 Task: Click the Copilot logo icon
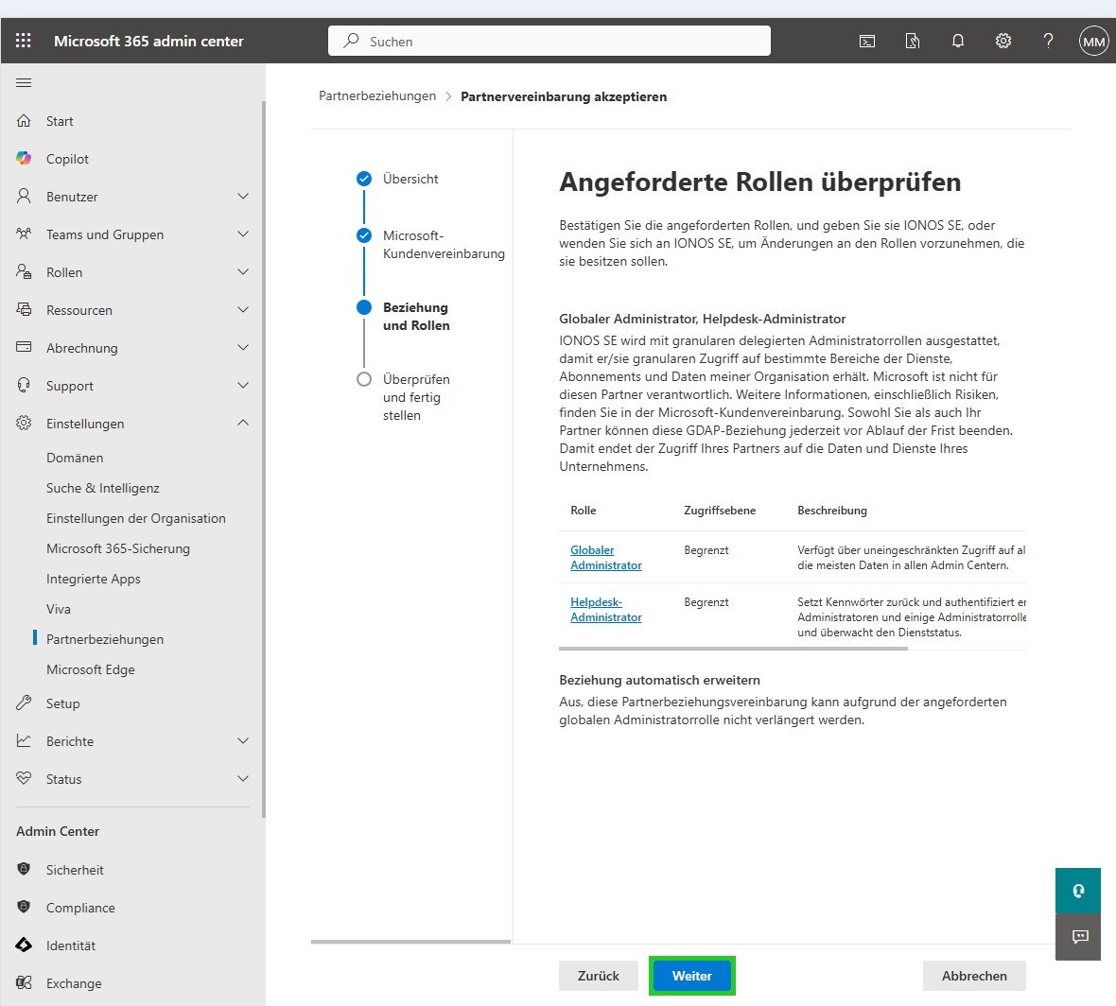tap(24, 158)
